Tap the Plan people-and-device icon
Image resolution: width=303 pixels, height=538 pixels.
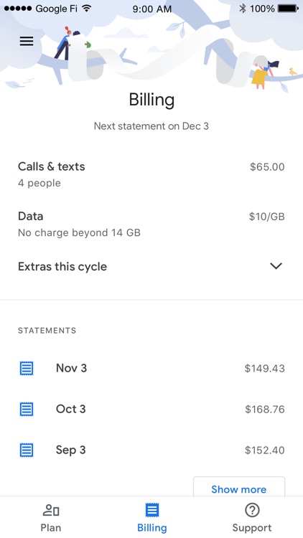click(x=51, y=511)
